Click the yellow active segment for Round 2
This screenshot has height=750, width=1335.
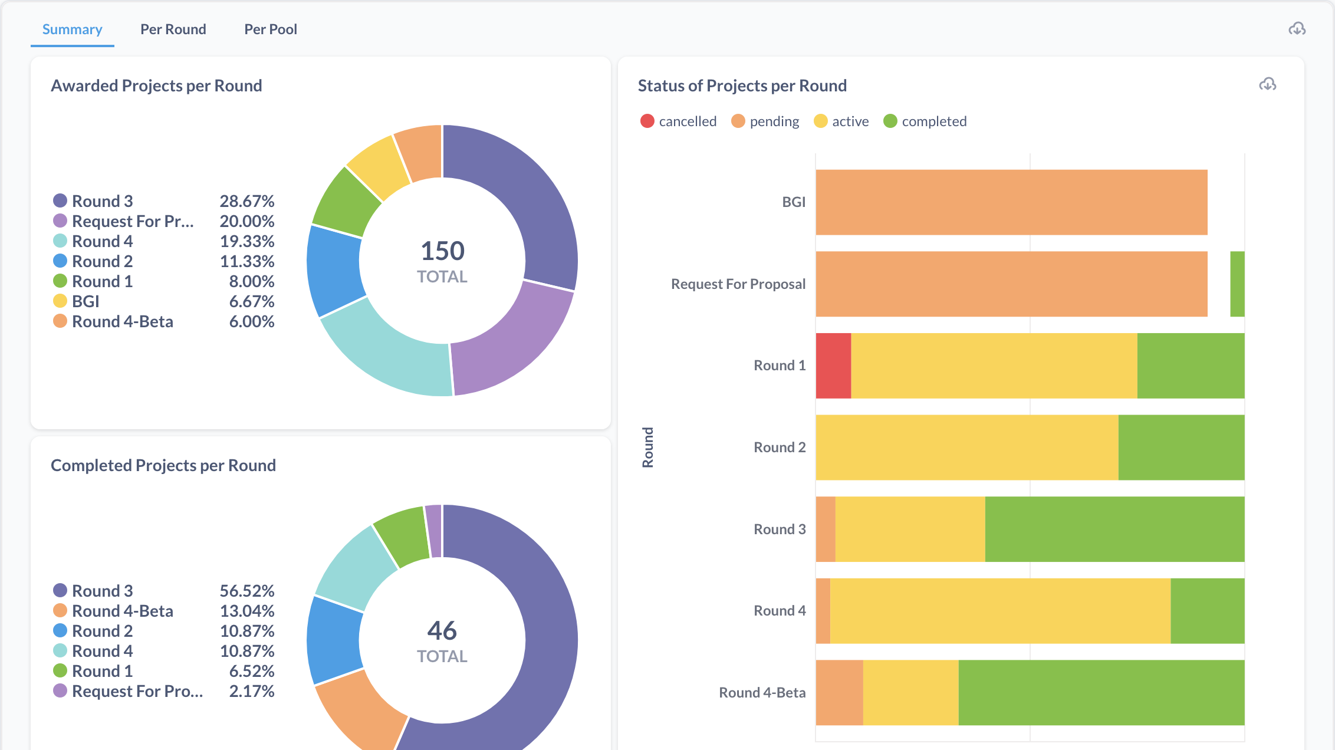pos(967,448)
